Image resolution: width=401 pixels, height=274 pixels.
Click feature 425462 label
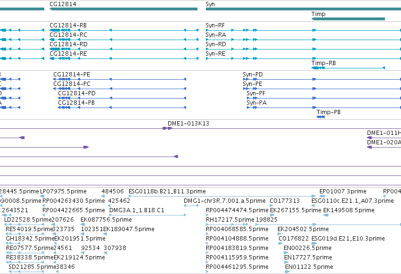coord(119,201)
